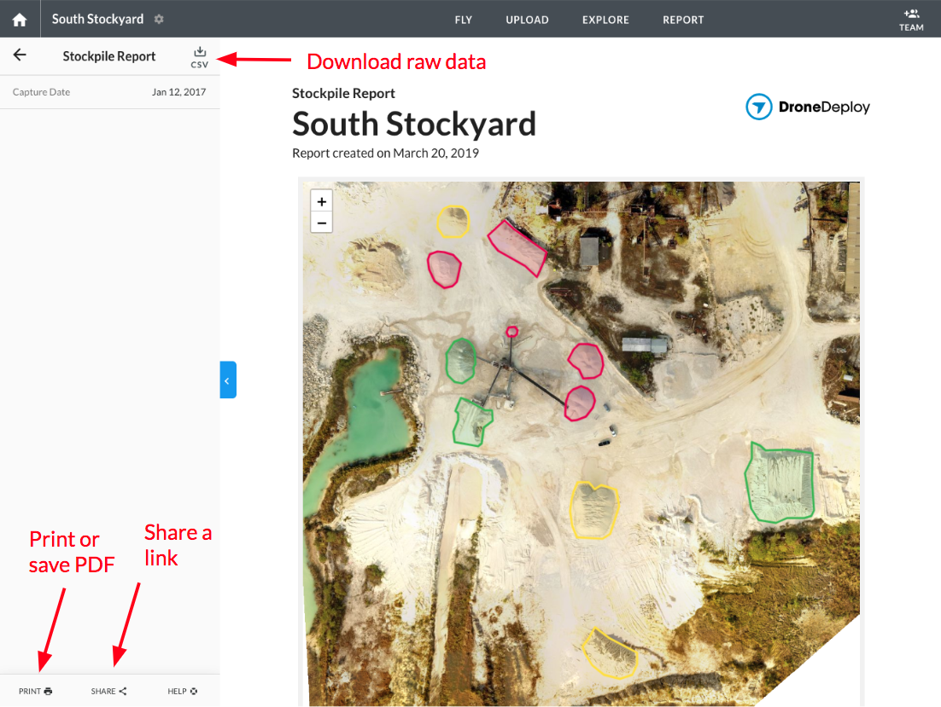
Task: Open the Team invite icon
Action: click(911, 19)
